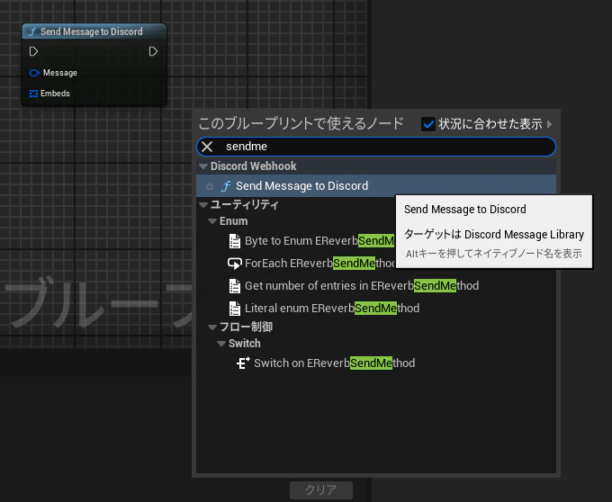This screenshot has height=502, width=612.
Task: Click the Embeds array pin on node
Action: (x=33, y=94)
